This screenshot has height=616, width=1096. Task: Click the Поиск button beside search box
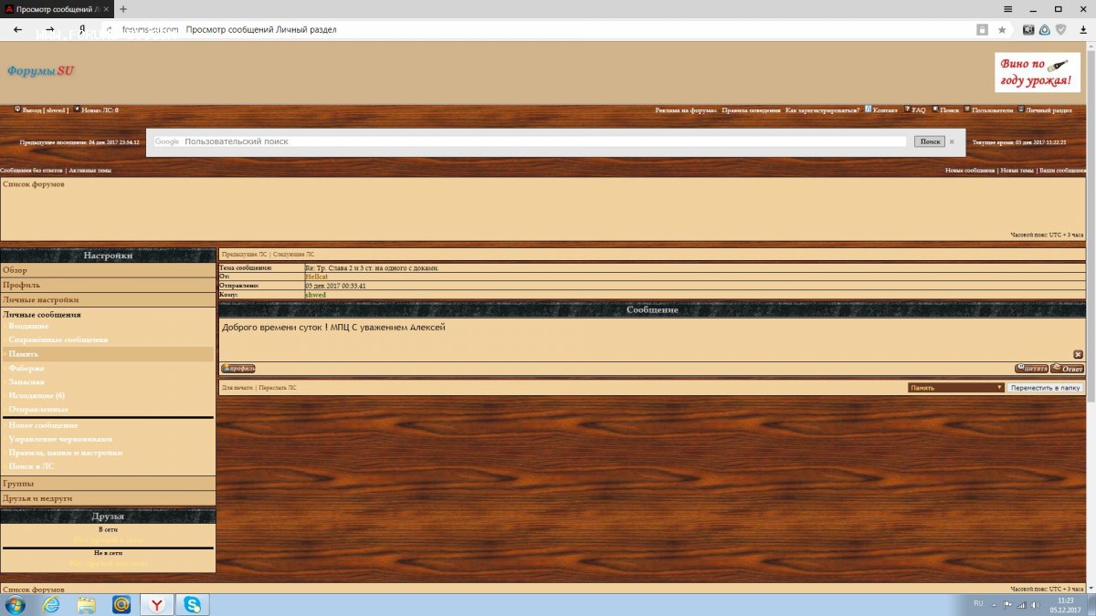coord(929,141)
